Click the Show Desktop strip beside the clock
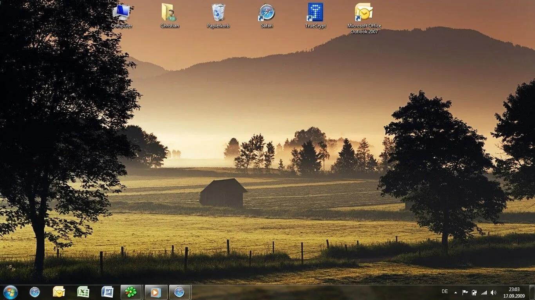Viewport: 535px width, 300px height. (x=532, y=292)
